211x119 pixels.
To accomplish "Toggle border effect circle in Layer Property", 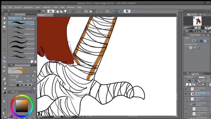I will pyautogui.click(x=194, y=41).
